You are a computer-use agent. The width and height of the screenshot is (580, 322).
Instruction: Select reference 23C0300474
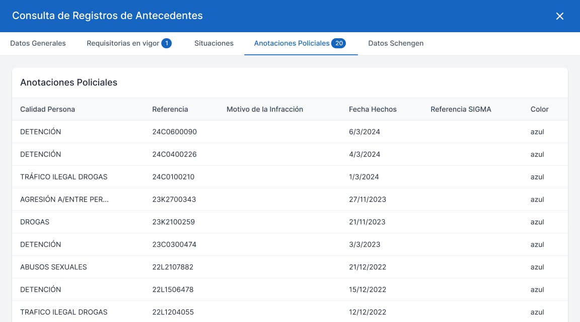[x=174, y=245]
